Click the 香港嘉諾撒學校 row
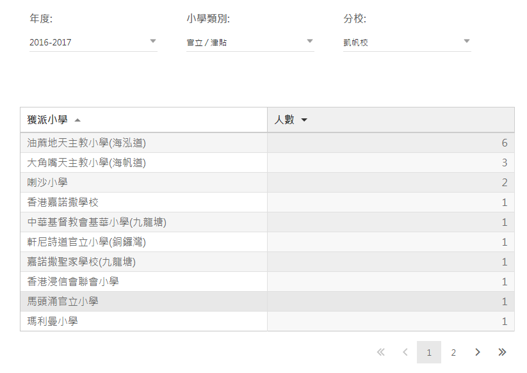This screenshot has height=373, width=527. [63, 202]
